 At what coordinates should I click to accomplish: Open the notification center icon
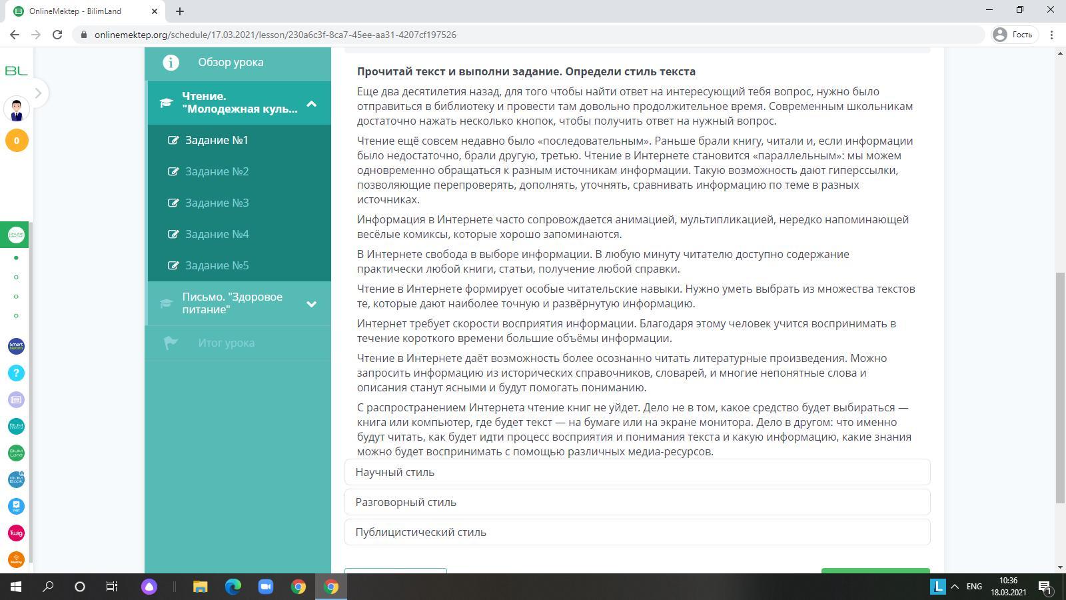[1045, 587]
